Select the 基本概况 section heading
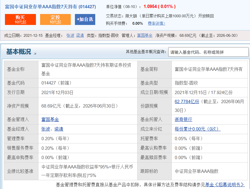 (x=19, y=52)
